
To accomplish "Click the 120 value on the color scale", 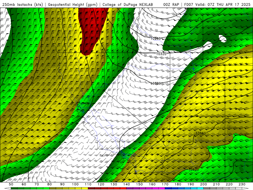I will pos(101,184).
